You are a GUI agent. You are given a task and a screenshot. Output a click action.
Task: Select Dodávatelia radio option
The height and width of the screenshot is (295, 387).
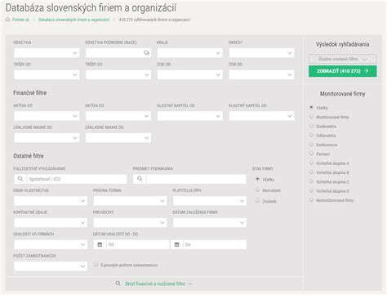click(x=311, y=126)
